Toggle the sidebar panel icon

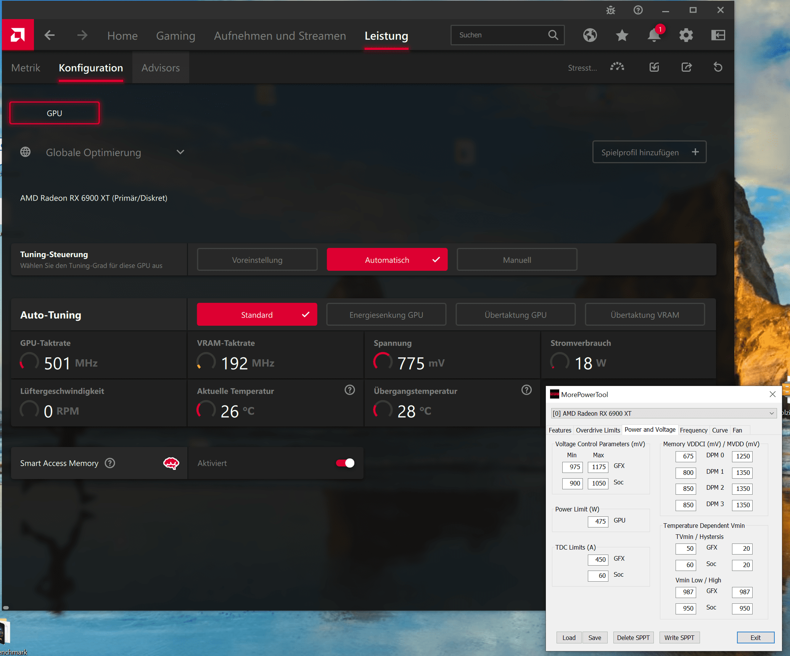[x=718, y=35]
